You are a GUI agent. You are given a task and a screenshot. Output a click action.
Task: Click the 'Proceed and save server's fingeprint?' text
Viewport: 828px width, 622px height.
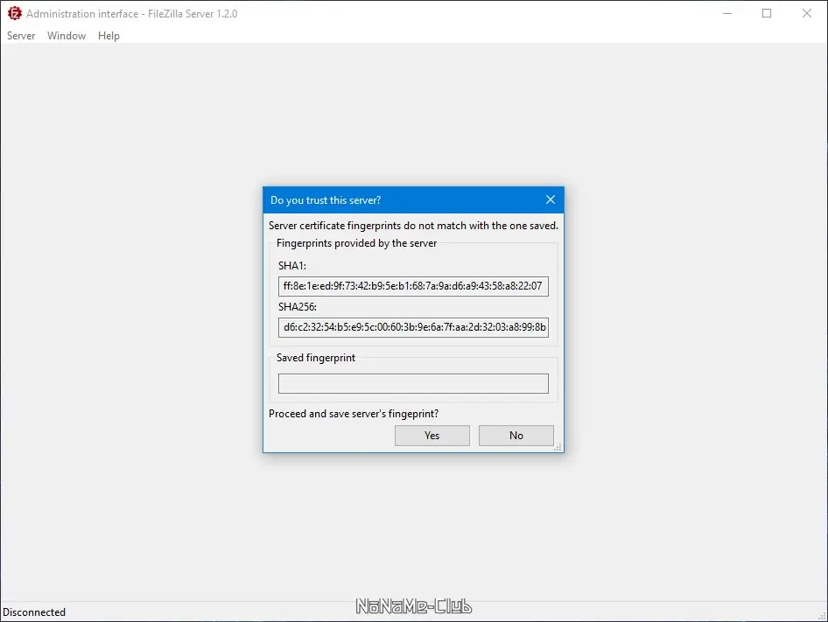coord(354,414)
